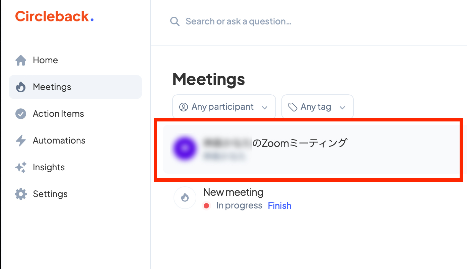Finish the in-progress New meeting

click(x=279, y=205)
